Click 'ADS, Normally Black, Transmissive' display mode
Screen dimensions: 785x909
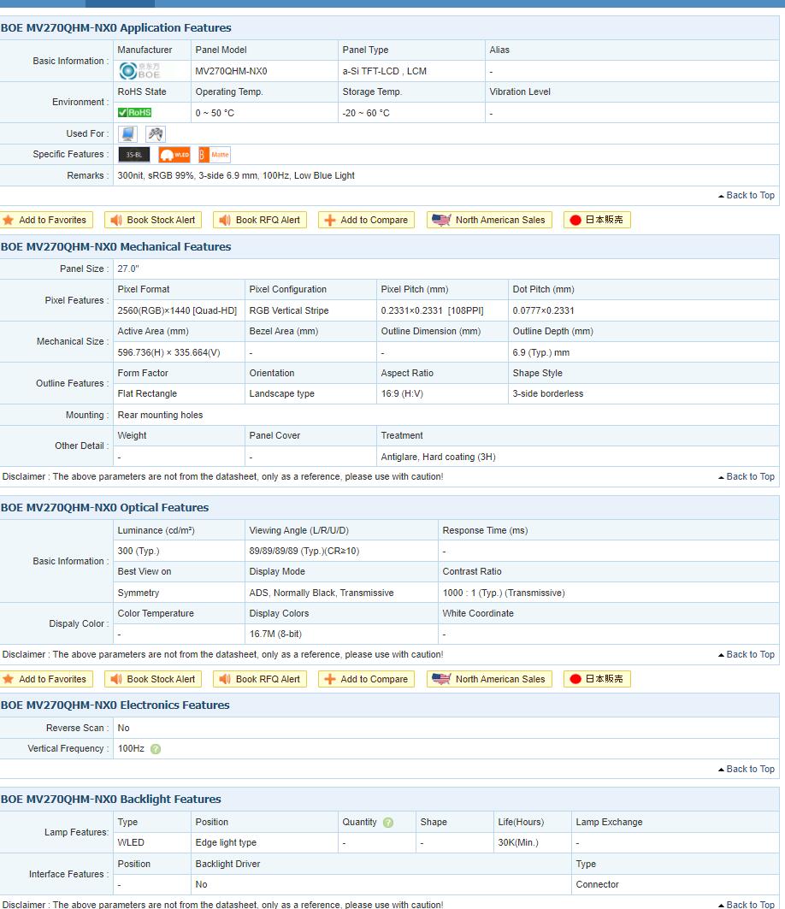click(x=322, y=593)
